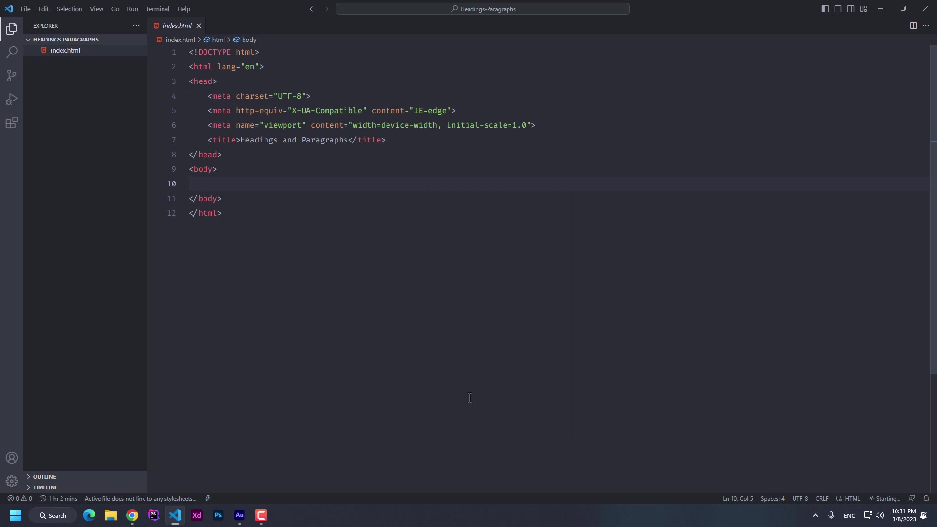The image size is (937, 527).
Task: Open the Source Control view
Action: 12,76
